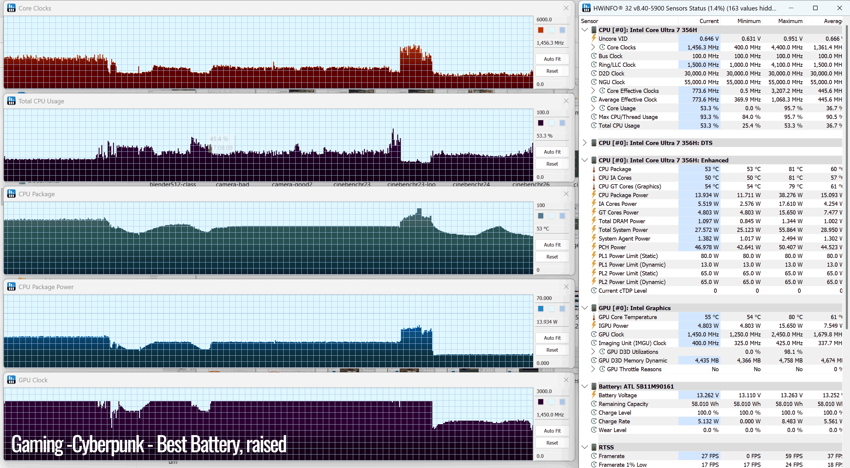Collapse the GPU [#0] Intel Graphics group
The width and height of the screenshot is (850, 468).
(585, 308)
